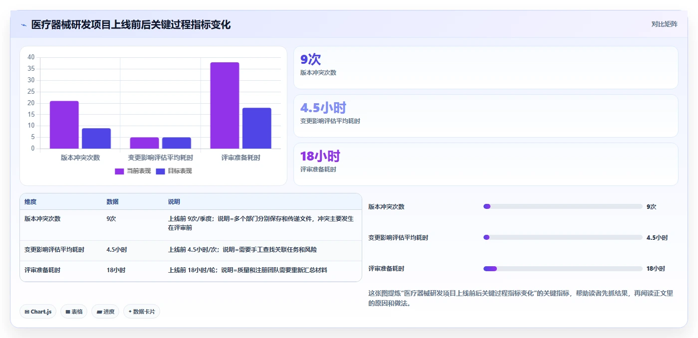Select the 变更影响评估平均耗时 table row name
Screen dimensions: 698x338
tap(54, 250)
